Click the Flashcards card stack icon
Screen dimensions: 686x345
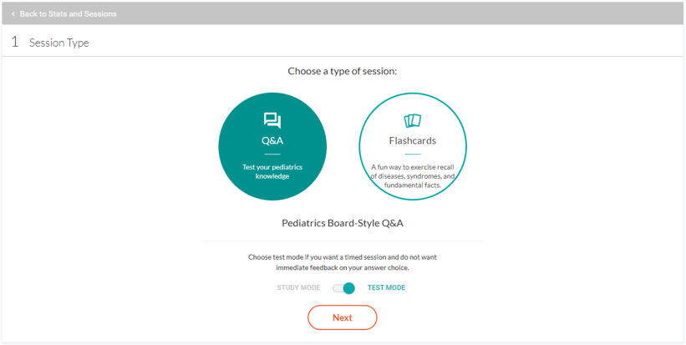tap(413, 120)
